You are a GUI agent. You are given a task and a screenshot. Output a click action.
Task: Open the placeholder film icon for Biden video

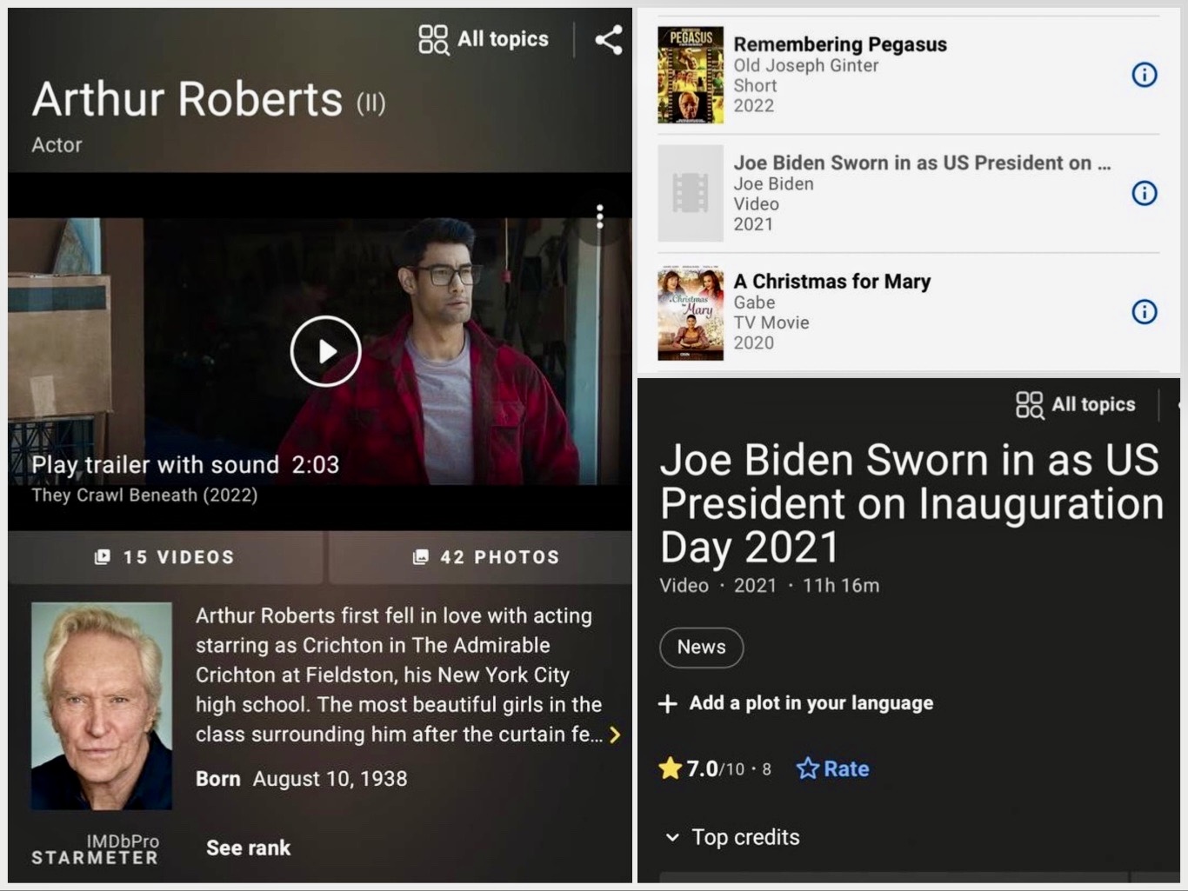tap(691, 193)
